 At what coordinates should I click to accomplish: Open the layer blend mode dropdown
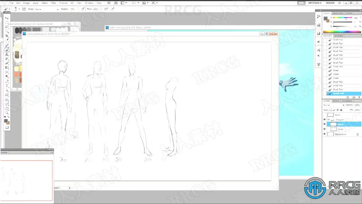click(334, 105)
